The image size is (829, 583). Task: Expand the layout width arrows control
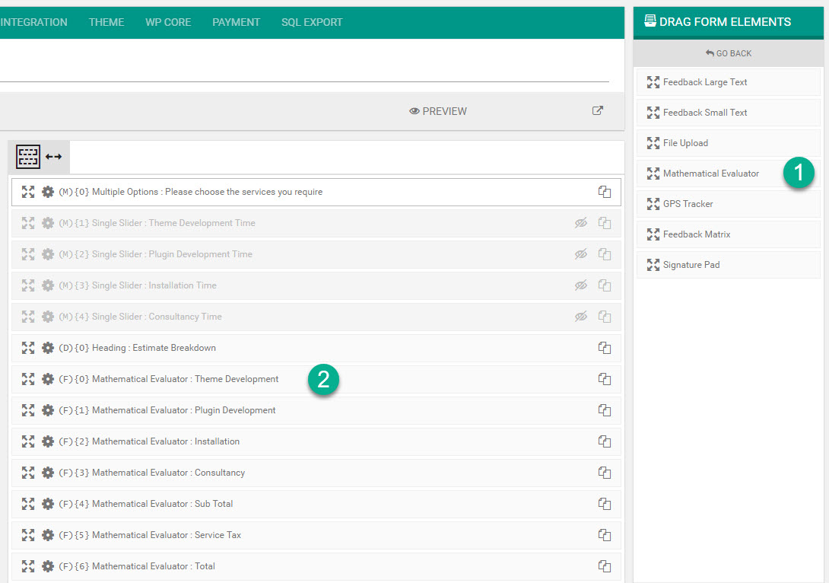point(53,157)
